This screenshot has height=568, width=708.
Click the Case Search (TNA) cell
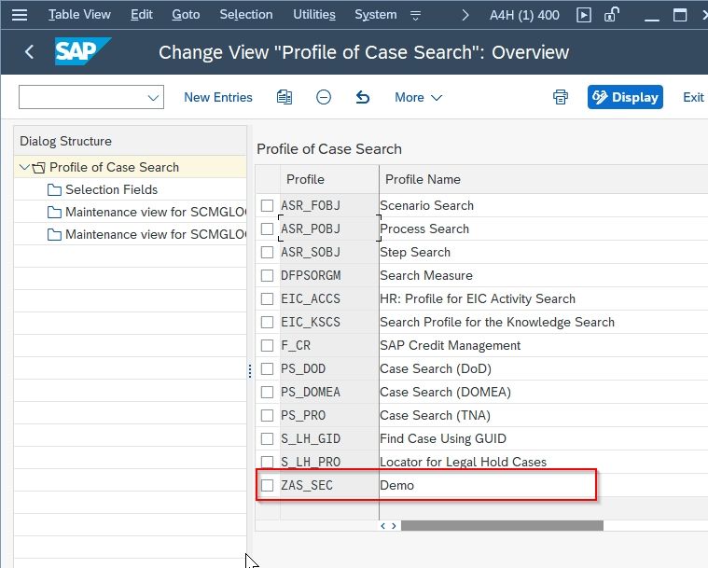[x=544, y=415]
